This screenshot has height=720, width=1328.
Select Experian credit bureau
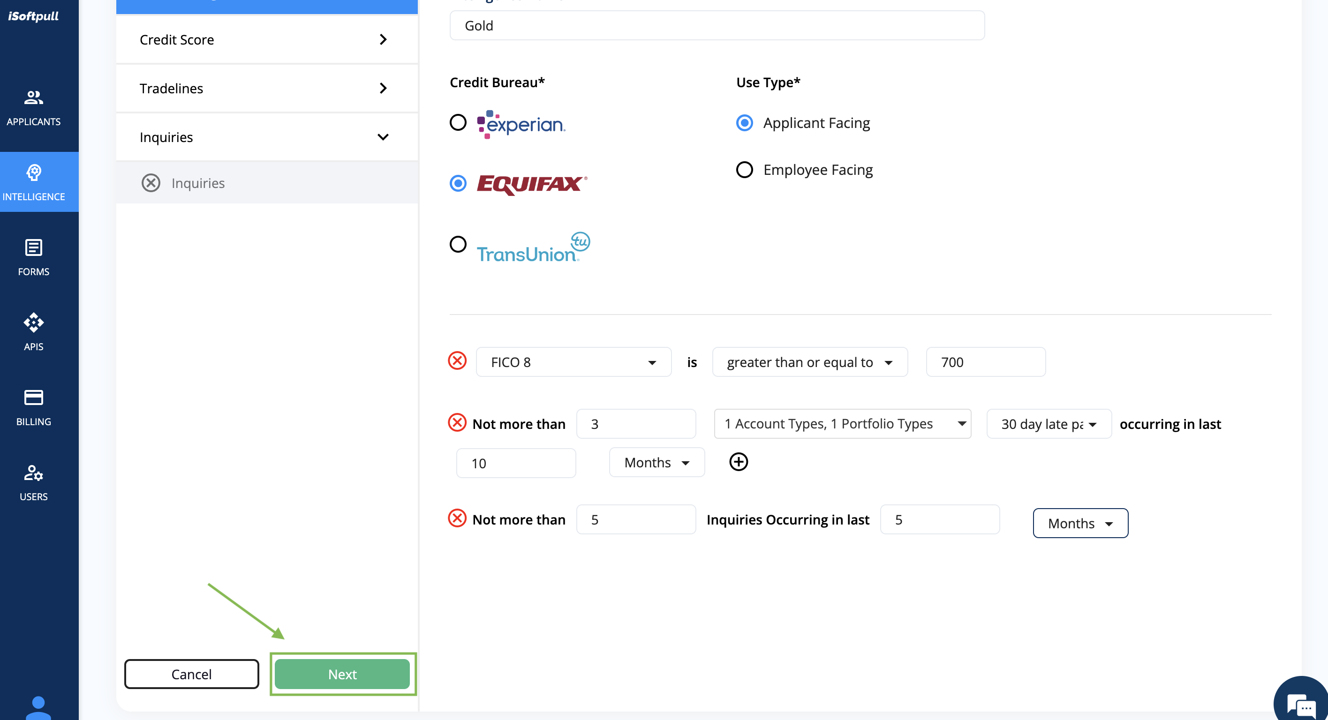(x=458, y=123)
